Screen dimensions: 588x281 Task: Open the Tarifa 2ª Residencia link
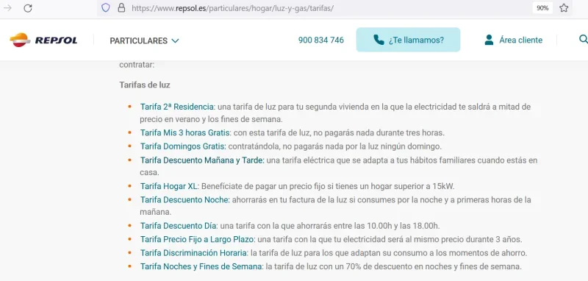coord(177,107)
